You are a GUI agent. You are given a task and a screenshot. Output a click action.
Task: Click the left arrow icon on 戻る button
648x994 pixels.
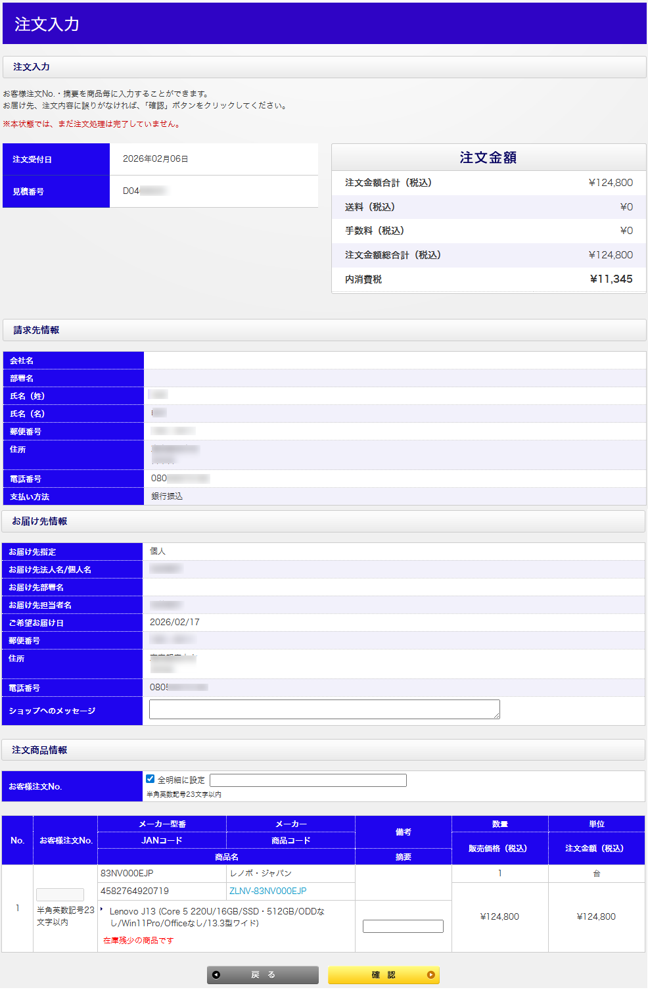(216, 975)
